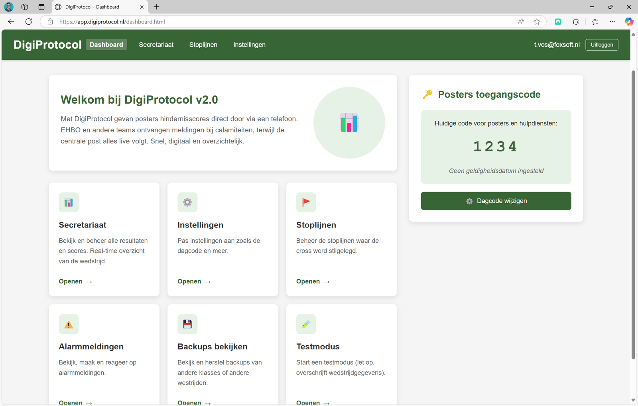Click the DigiProtocol logo text
The height and width of the screenshot is (406, 638).
[x=47, y=45]
